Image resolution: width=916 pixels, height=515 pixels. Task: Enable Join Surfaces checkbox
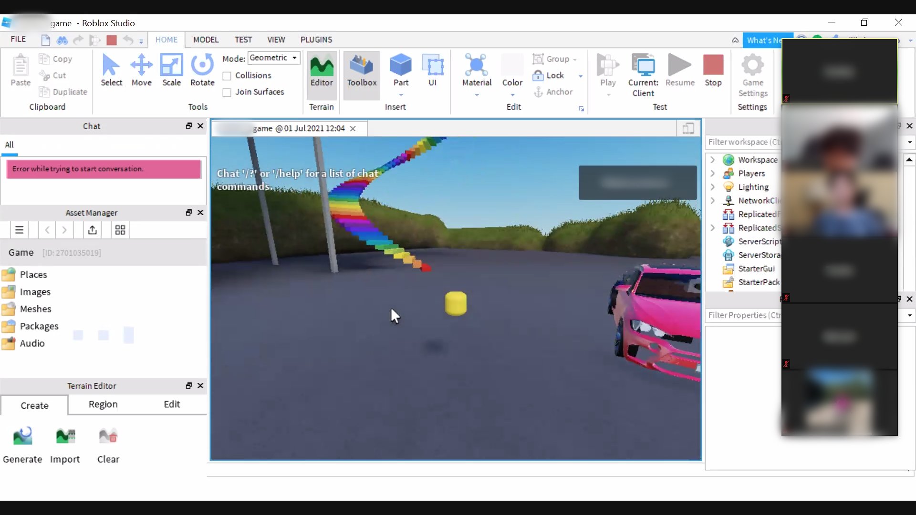tap(227, 92)
